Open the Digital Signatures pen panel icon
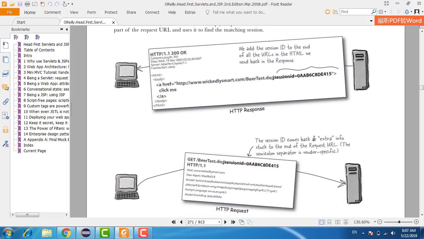 [5, 144]
